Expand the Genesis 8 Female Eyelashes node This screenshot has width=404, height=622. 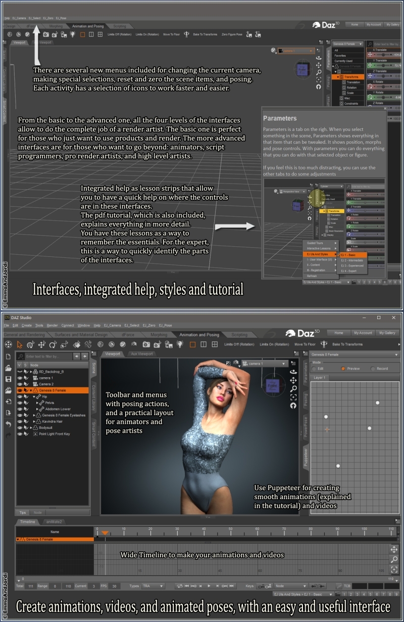pos(34,415)
